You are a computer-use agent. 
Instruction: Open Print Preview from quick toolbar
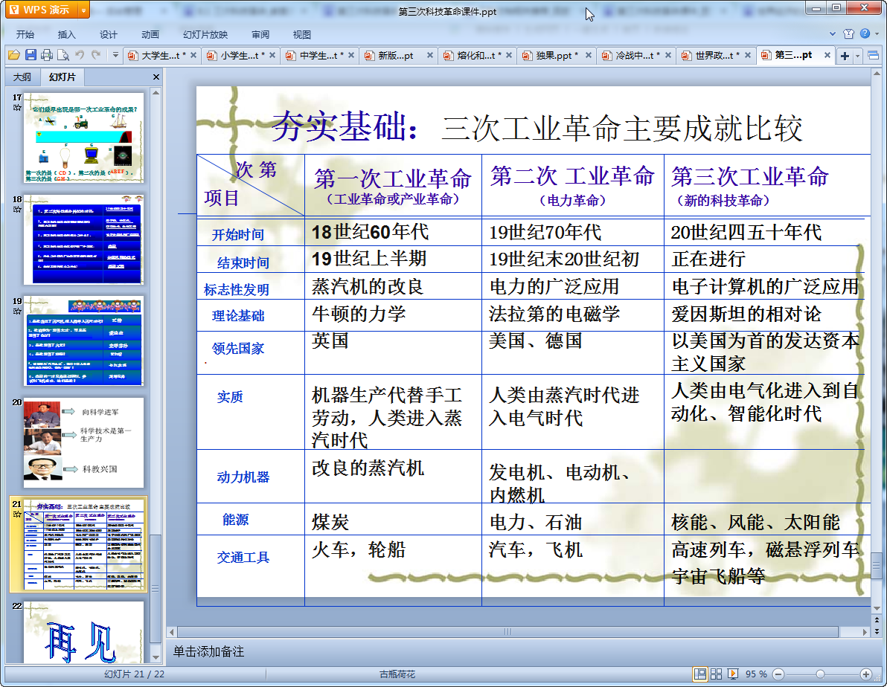(63, 55)
